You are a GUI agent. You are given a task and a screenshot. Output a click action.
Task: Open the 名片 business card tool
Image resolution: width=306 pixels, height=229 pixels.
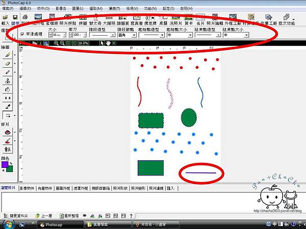coord(200,19)
